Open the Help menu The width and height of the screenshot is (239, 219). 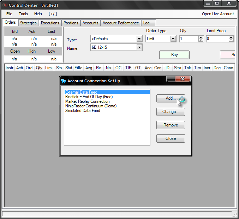pos(38,14)
